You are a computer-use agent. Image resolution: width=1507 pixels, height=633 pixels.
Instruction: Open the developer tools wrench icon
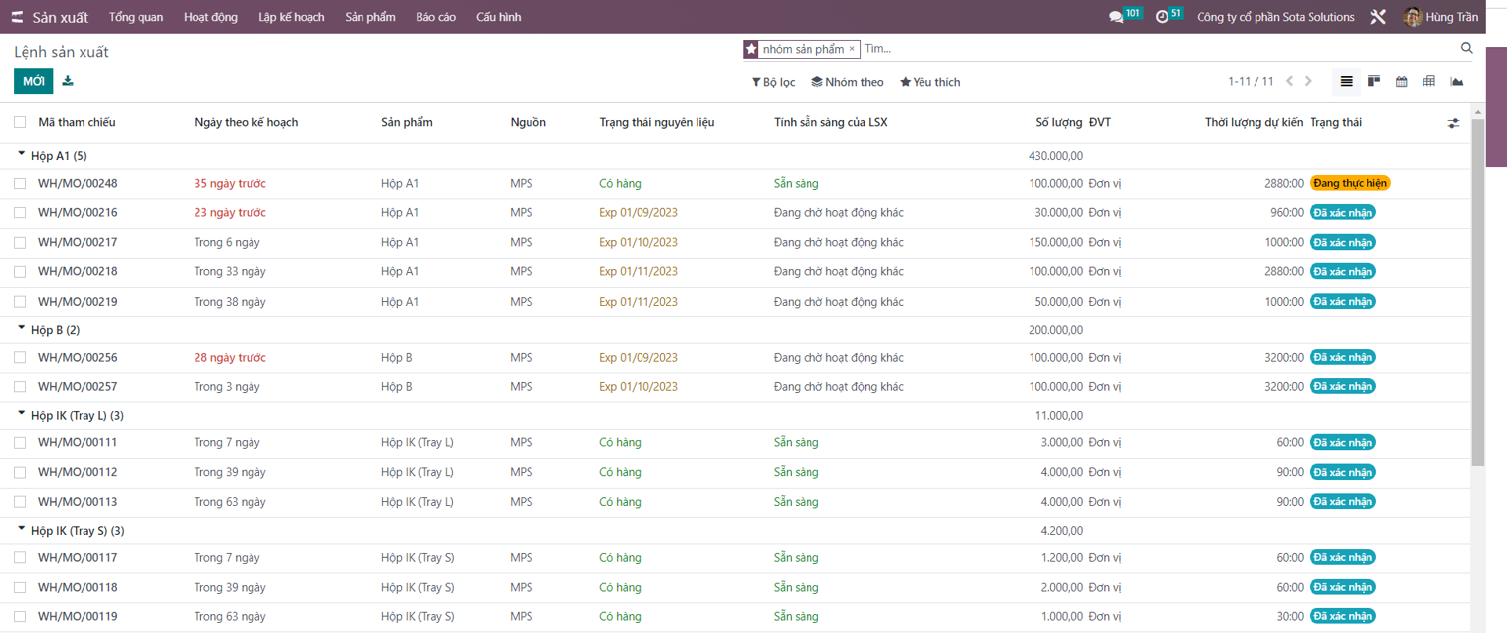(1377, 17)
